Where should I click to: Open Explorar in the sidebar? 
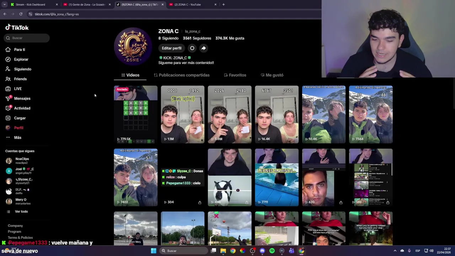[17, 59]
